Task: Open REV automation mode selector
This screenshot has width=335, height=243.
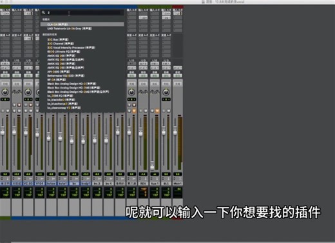Action: 143,75
